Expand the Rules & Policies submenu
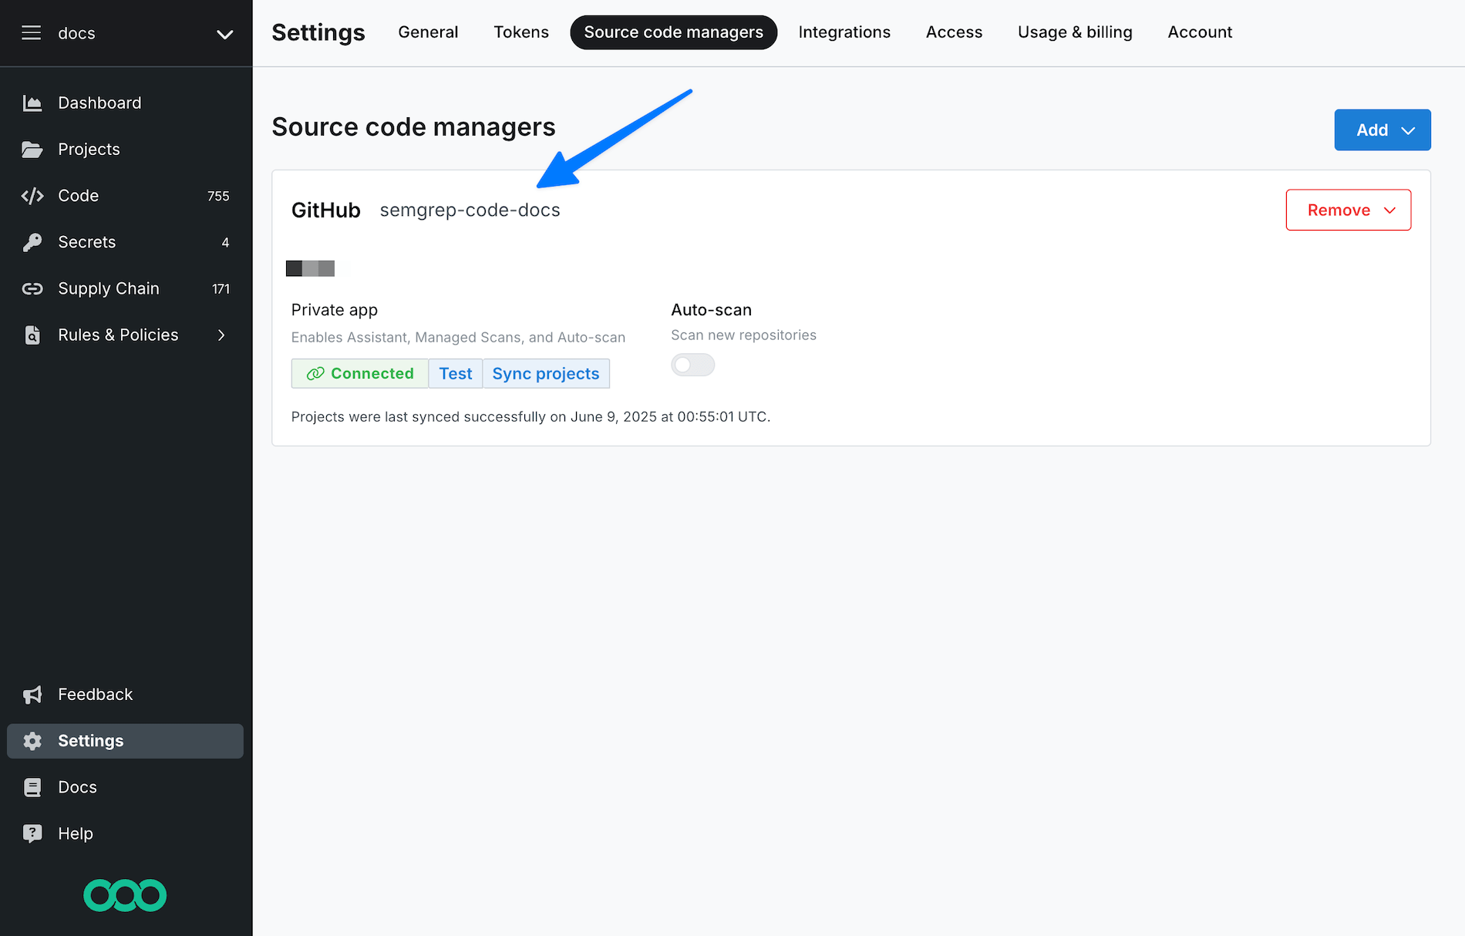The height and width of the screenshot is (936, 1465). 221,335
